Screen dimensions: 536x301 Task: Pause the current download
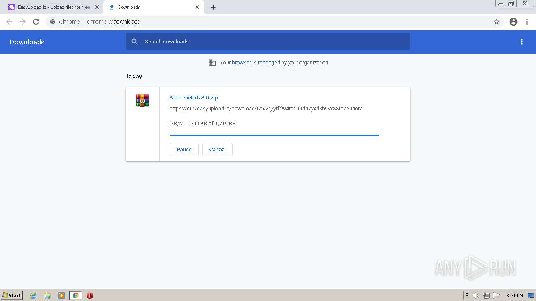point(184,150)
